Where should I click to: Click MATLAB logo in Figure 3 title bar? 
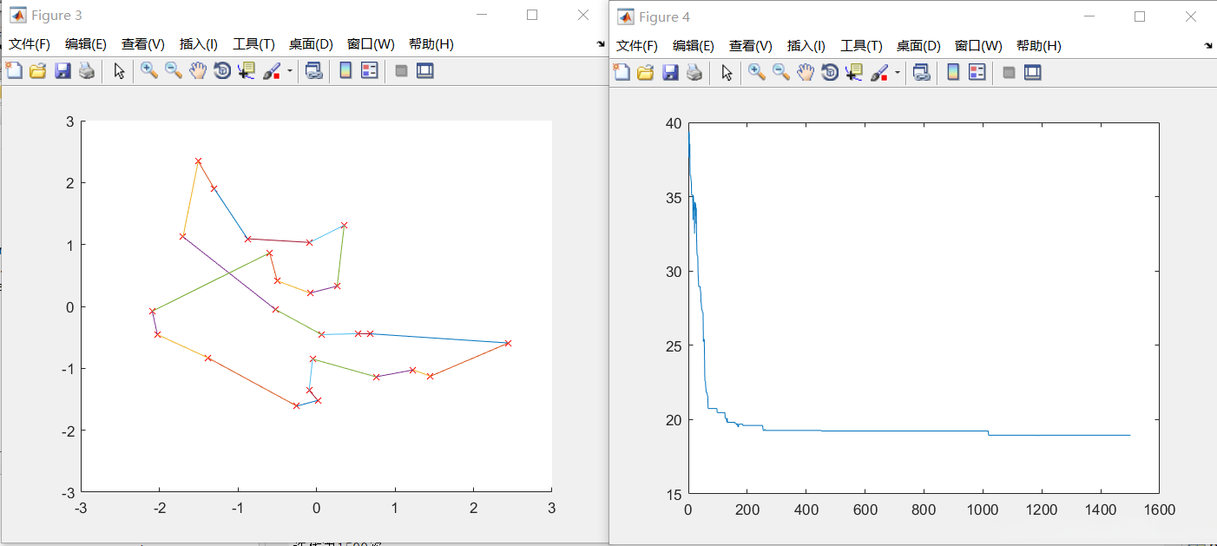click(17, 15)
